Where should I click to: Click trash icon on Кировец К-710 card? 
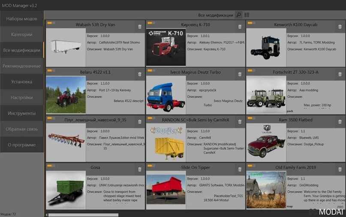[x=240, y=27]
